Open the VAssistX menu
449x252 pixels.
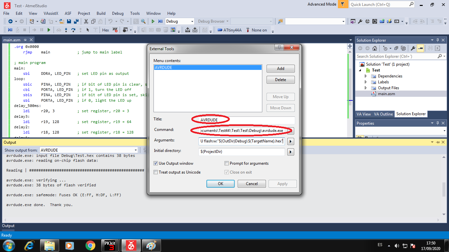click(x=51, y=13)
